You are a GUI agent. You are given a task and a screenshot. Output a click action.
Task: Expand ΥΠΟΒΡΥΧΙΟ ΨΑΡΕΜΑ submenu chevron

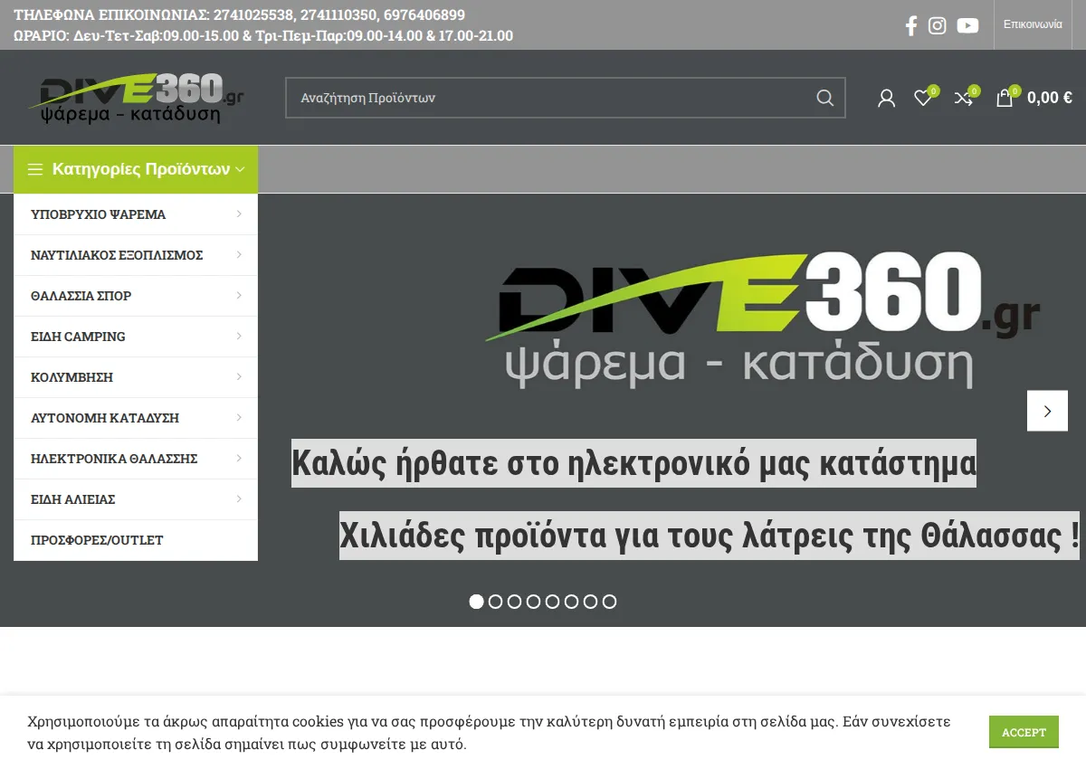pyautogui.click(x=239, y=214)
